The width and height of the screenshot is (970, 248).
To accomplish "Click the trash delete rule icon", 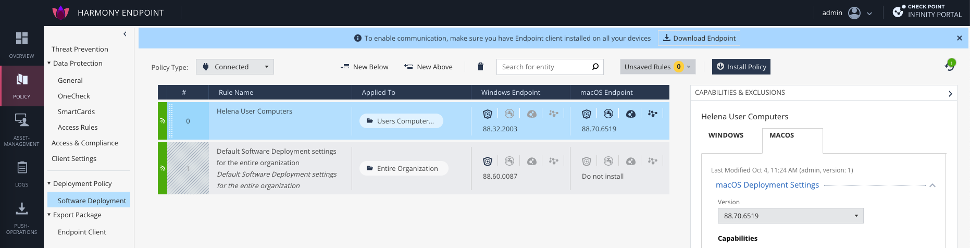I will (x=480, y=67).
